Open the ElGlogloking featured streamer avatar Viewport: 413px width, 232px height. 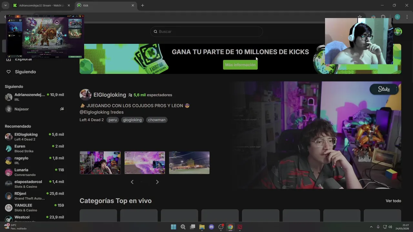[x=86, y=95]
